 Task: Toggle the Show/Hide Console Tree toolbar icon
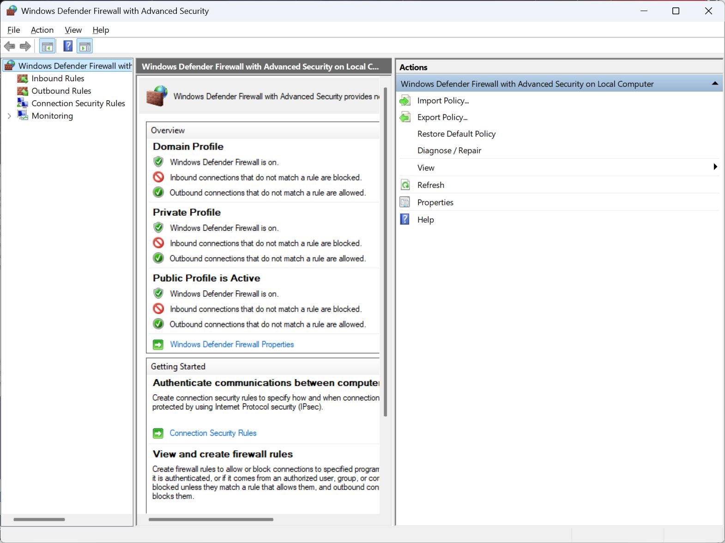pos(48,46)
